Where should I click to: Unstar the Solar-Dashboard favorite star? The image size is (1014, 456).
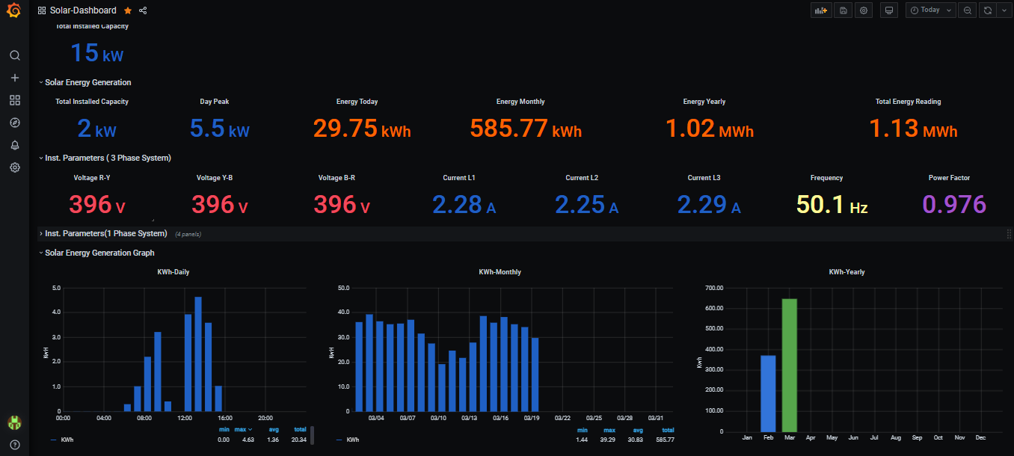128,10
